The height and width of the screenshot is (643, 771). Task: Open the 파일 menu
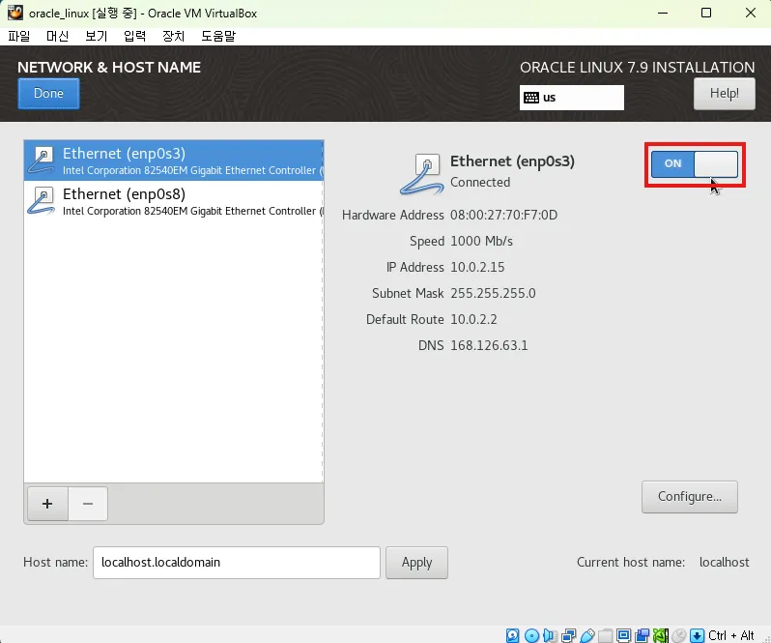click(19, 36)
